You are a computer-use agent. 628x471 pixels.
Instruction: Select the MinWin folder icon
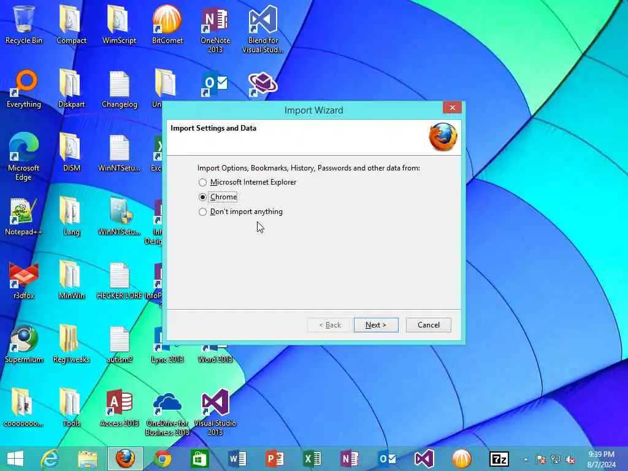pos(71,280)
